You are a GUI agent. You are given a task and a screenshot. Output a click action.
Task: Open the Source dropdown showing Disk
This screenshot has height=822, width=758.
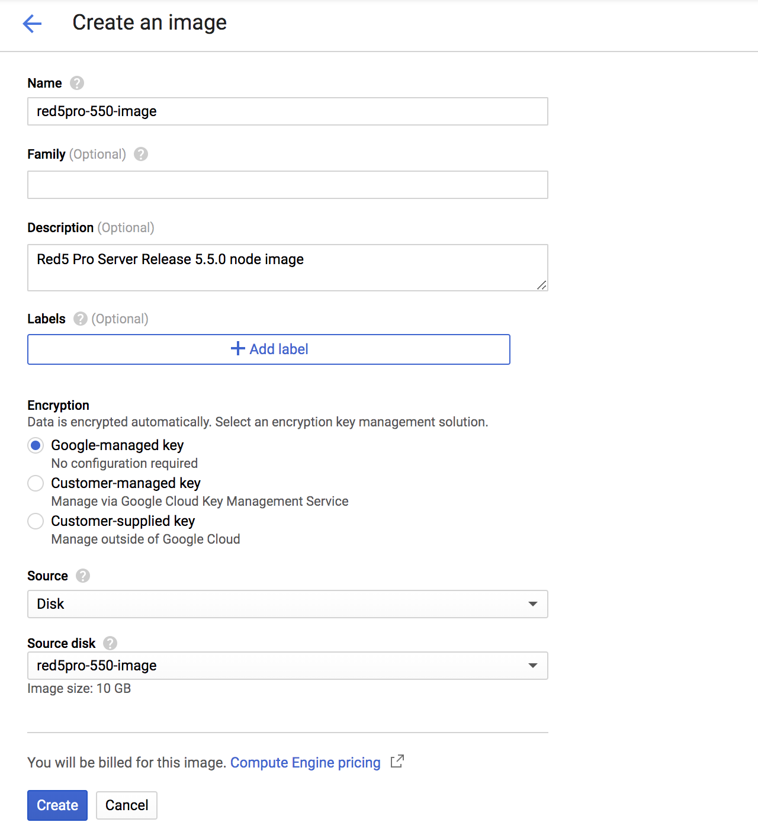[x=288, y=604]
